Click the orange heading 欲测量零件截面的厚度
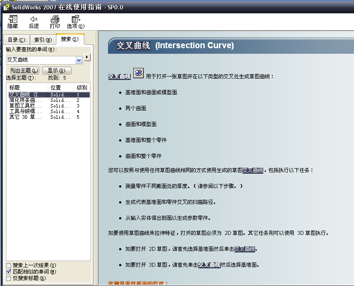This screenshot has width=354, height=286. click(x=138, y=283)
